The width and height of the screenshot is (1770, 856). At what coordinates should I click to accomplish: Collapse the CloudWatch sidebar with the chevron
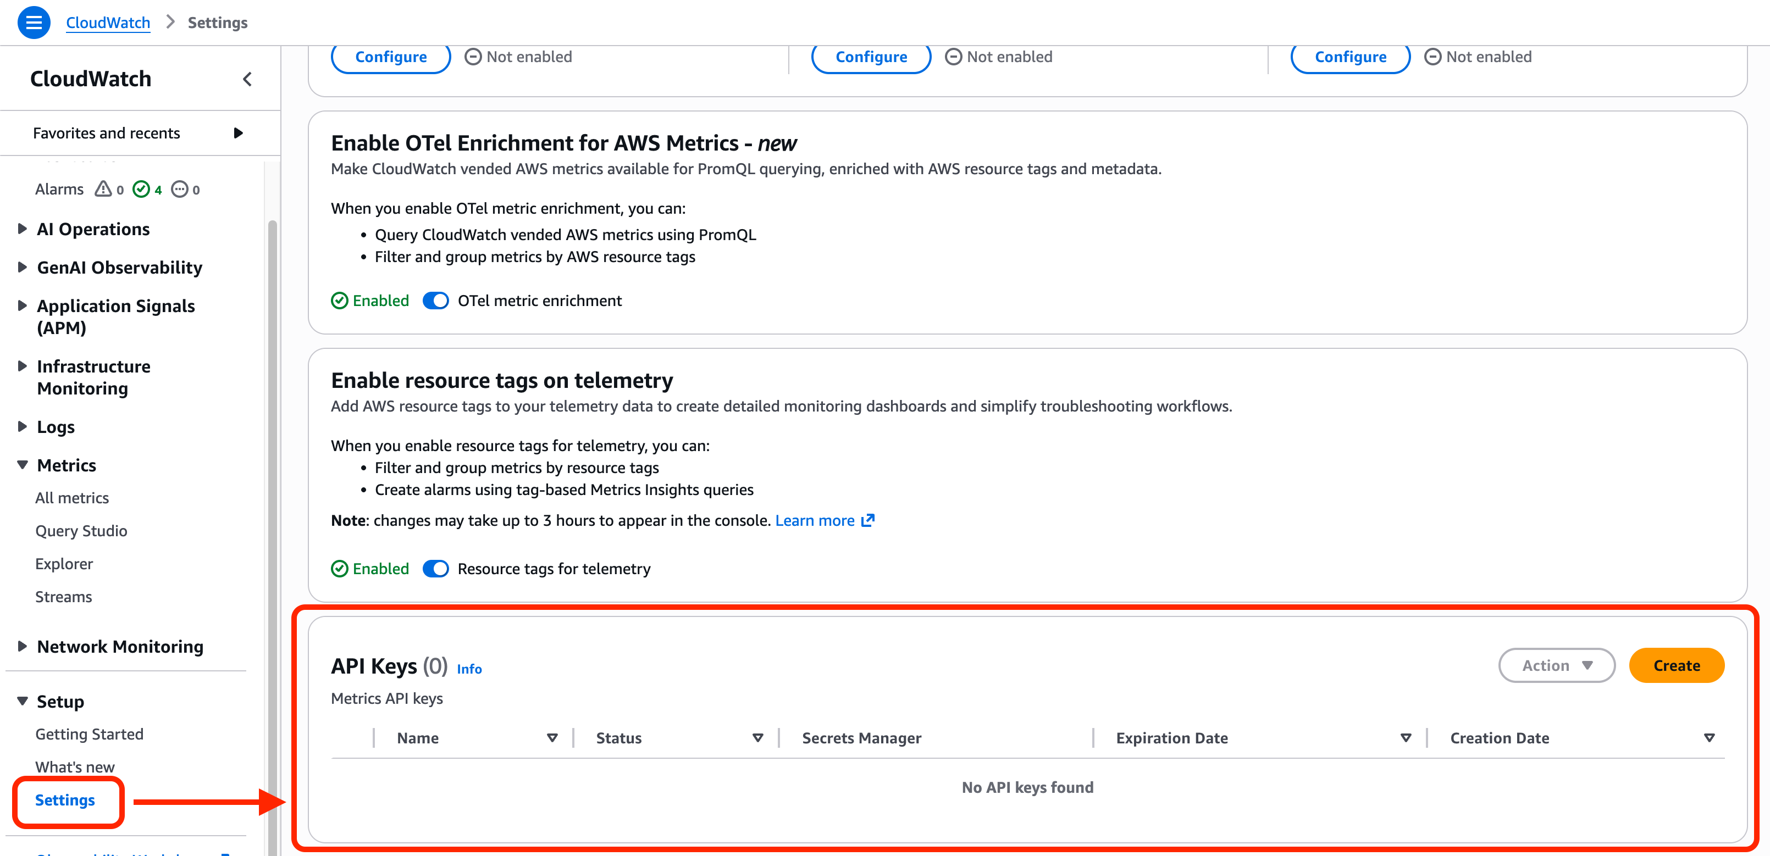247,79
